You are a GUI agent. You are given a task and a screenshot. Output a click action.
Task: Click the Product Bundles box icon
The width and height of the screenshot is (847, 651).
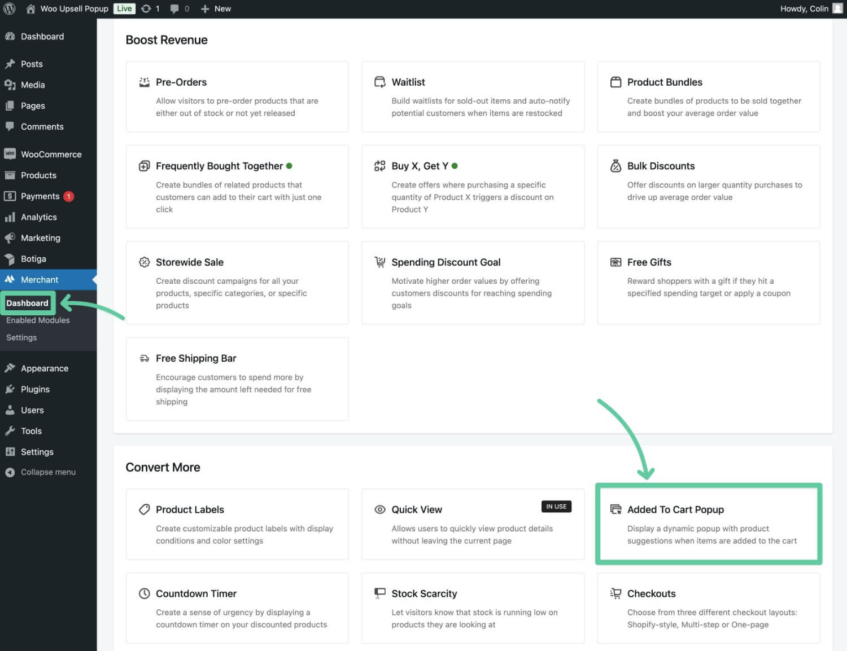click(x=616, y=82)
